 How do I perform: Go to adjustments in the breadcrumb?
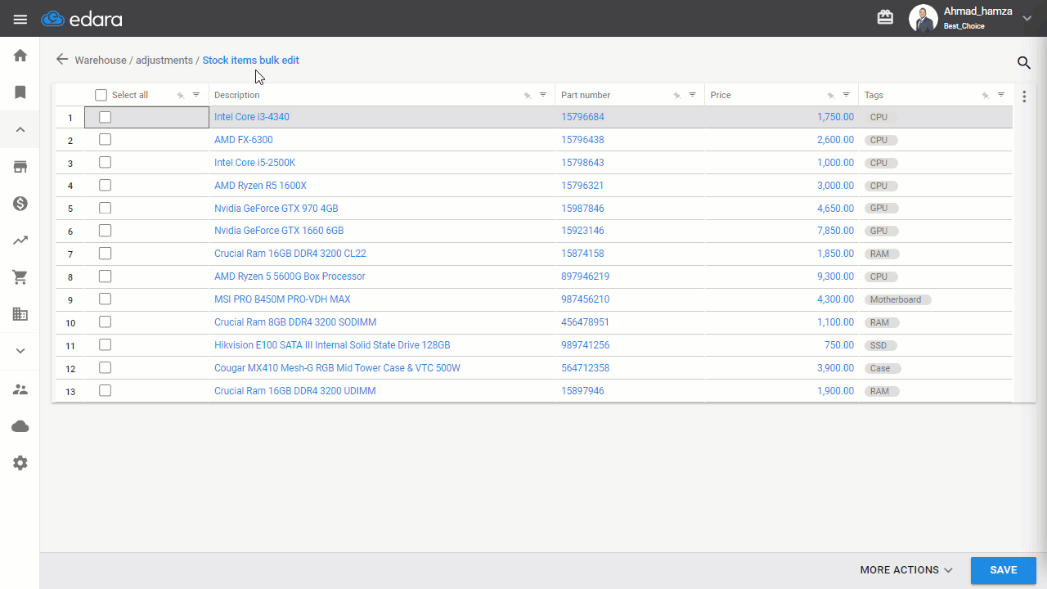(164, 61)
